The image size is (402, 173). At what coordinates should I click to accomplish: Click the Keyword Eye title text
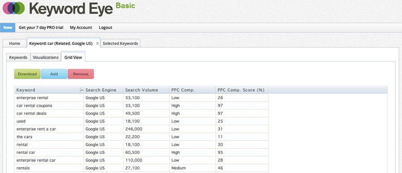[71, 9]
